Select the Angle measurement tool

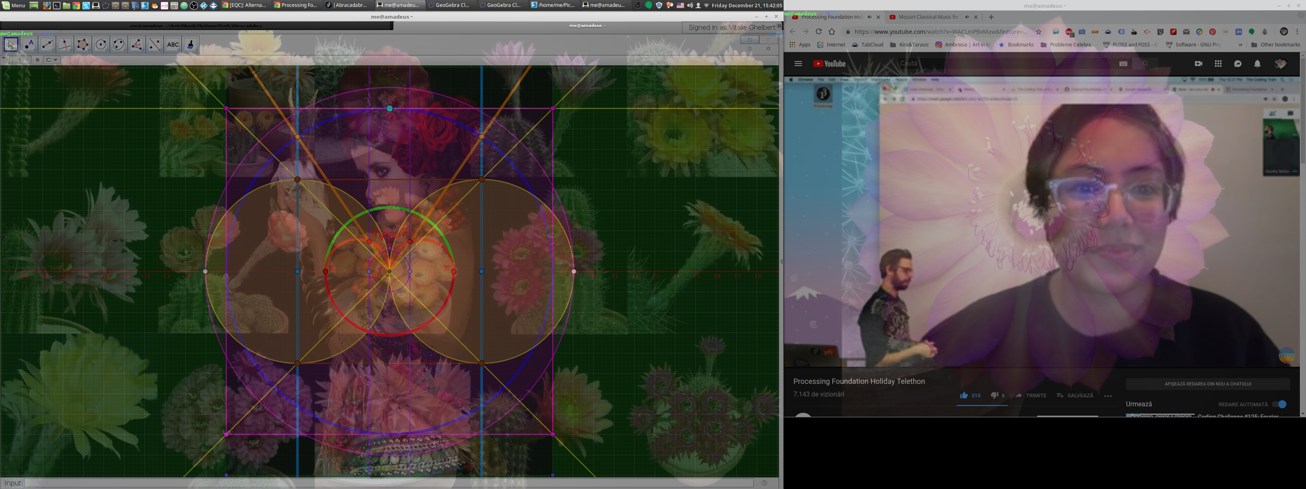[137, 44]
